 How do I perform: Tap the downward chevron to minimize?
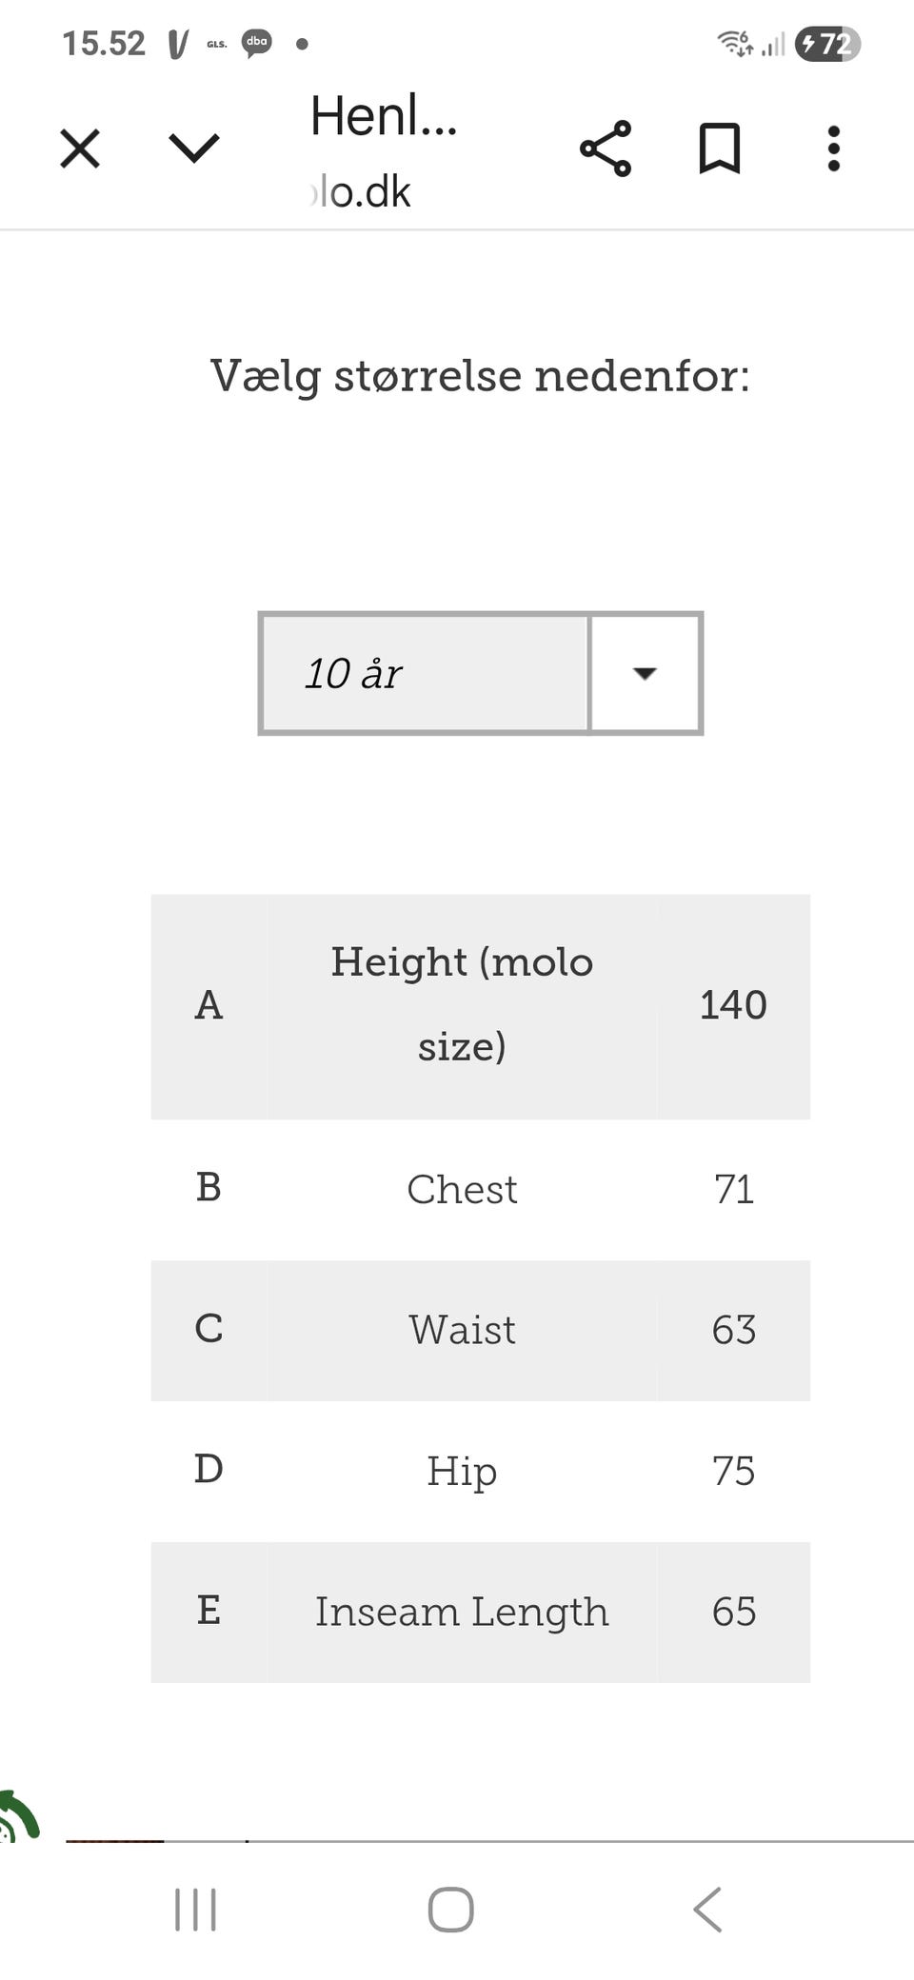[194, 148]
